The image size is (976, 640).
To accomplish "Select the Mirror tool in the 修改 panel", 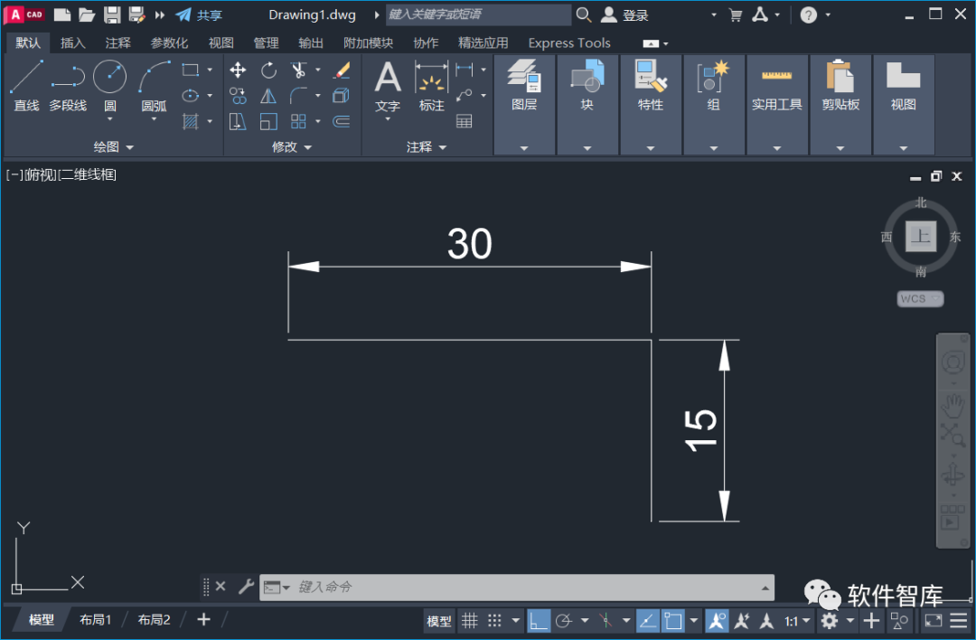I will pyautogui.click(x=267, y=96).
